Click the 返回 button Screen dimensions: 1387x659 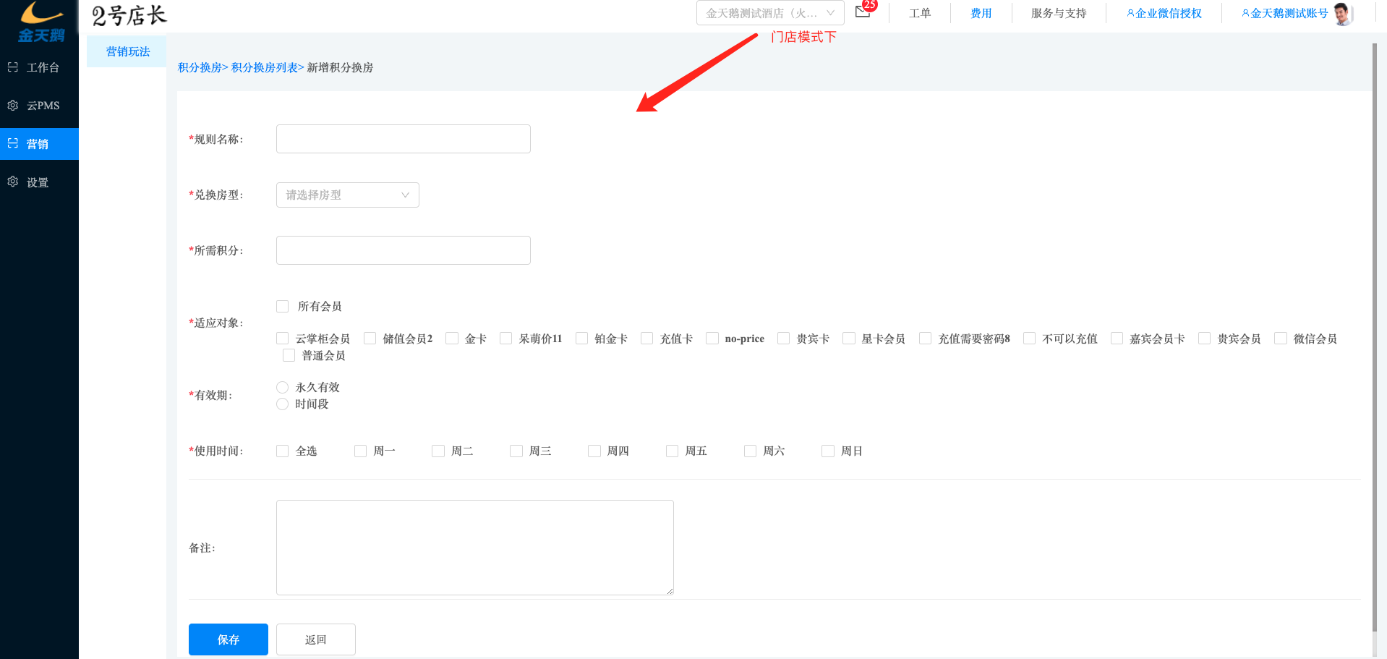pyautogui.click(x=315, y=639)
